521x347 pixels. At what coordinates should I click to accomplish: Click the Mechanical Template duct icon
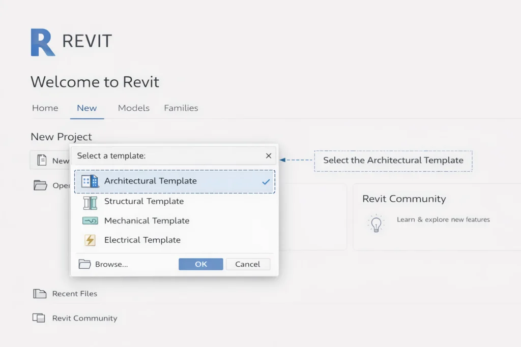pyautogui.click(x=90, y=221)
